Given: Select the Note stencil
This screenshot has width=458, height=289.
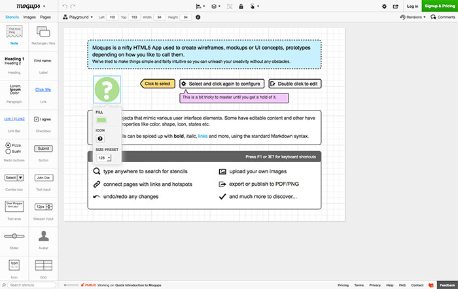Looking at the screenshot, I should [x=14, y=33].
